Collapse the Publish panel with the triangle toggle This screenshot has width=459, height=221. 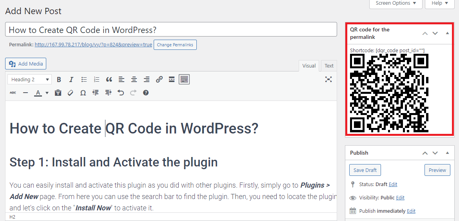pyautogui.click(x=447, y=153)
